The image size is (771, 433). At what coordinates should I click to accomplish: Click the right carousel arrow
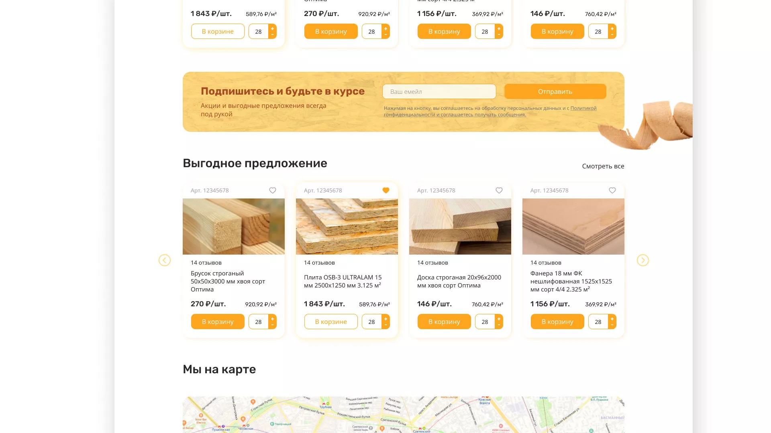point(643,260)
